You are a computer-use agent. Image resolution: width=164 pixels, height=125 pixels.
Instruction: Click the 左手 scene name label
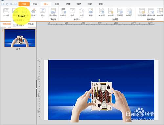click(x=18, y=49)
